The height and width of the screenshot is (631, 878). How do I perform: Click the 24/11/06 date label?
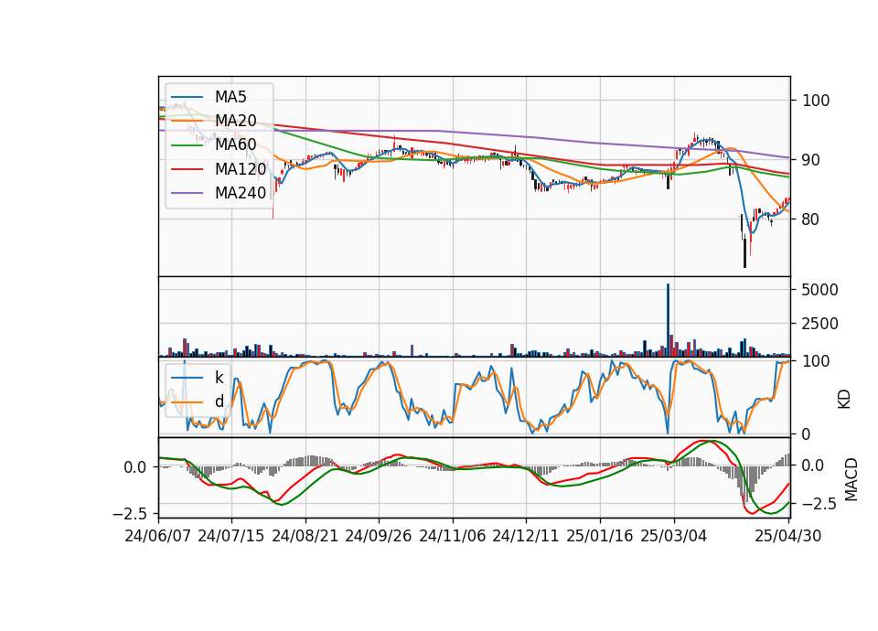coord(452,536)
